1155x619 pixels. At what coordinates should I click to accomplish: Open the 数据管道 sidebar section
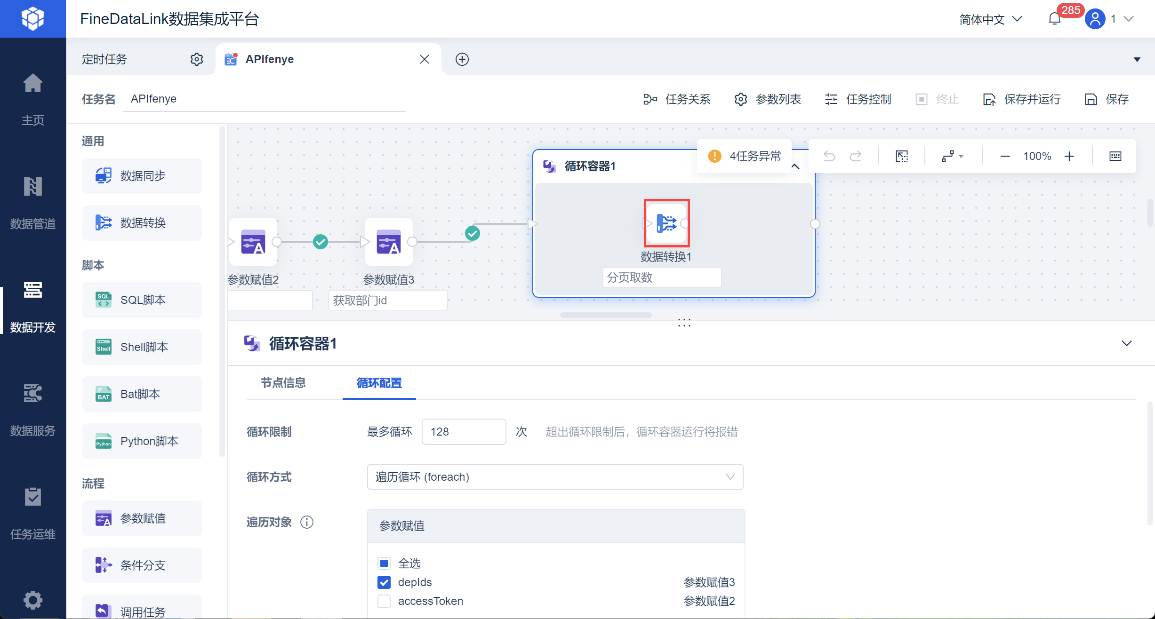point(32,202)
